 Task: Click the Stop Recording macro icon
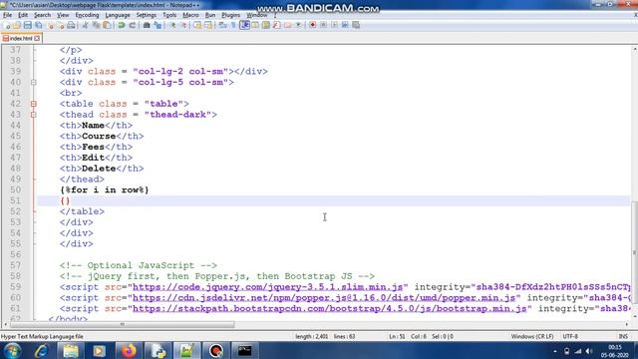coord(323,25)
